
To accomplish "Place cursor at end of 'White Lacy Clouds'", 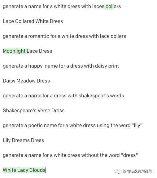I will [x=45, y=170].
